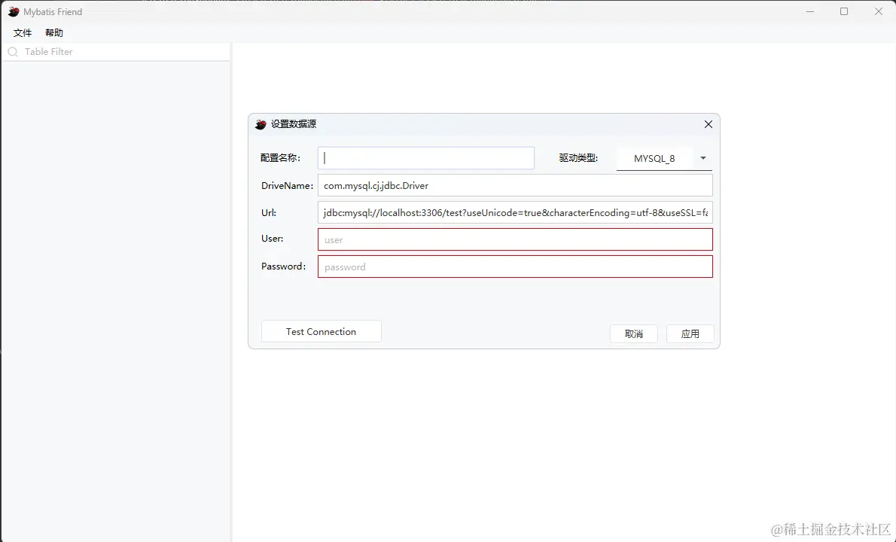Click the DriveName label

click(x=288, y=186)
